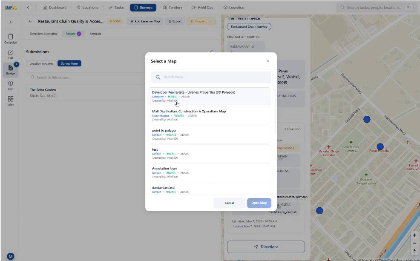The image size is (420, 261).
Task: Select Mall Digitization, Construction & Operations Map
Action: pyautogui.click(x=210, y=115)
